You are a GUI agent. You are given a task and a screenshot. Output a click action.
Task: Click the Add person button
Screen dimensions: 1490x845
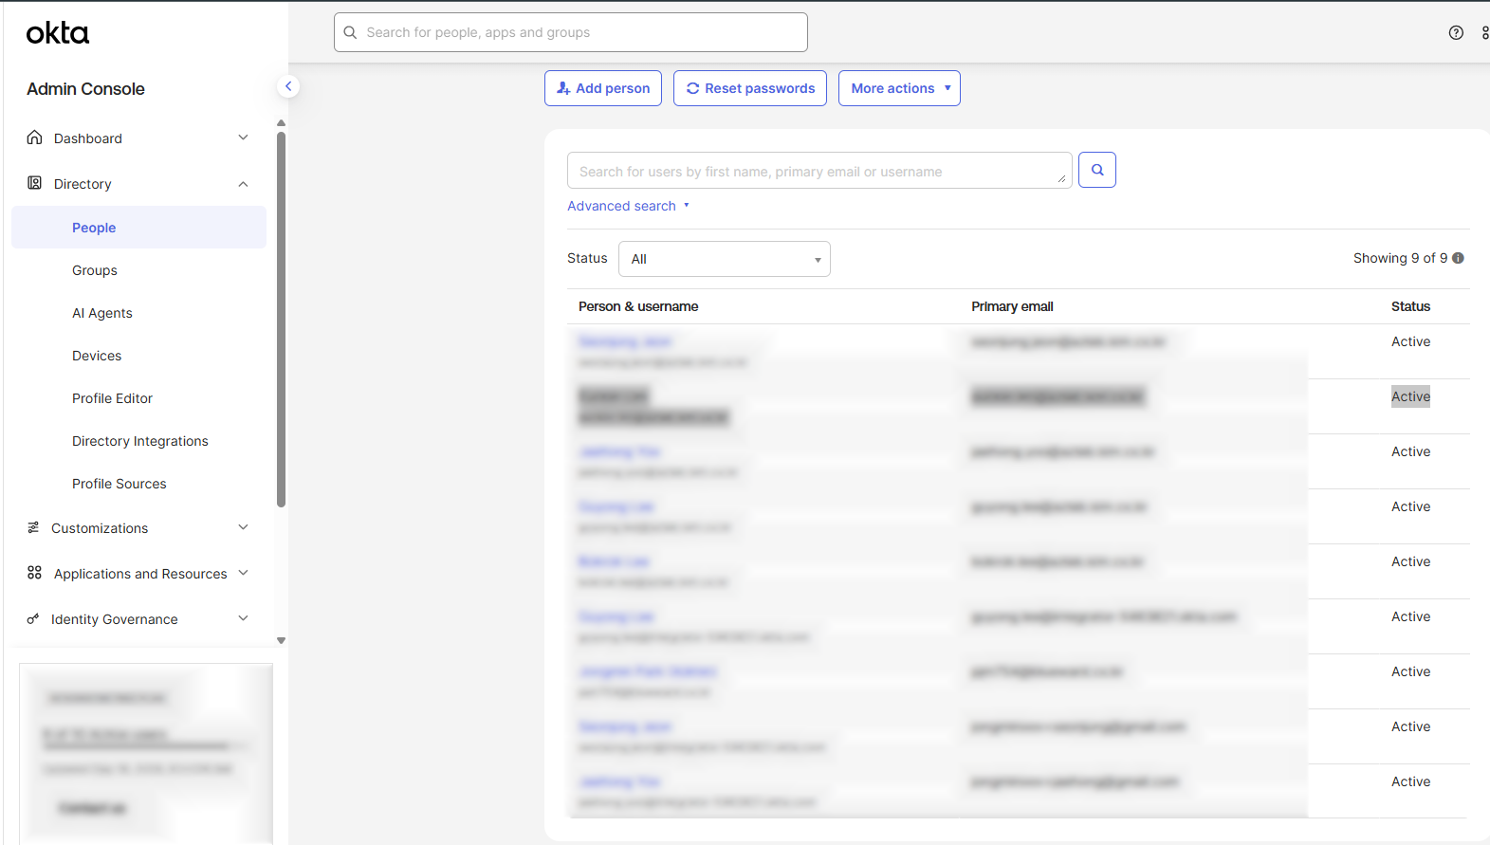[x=603, y=88]
